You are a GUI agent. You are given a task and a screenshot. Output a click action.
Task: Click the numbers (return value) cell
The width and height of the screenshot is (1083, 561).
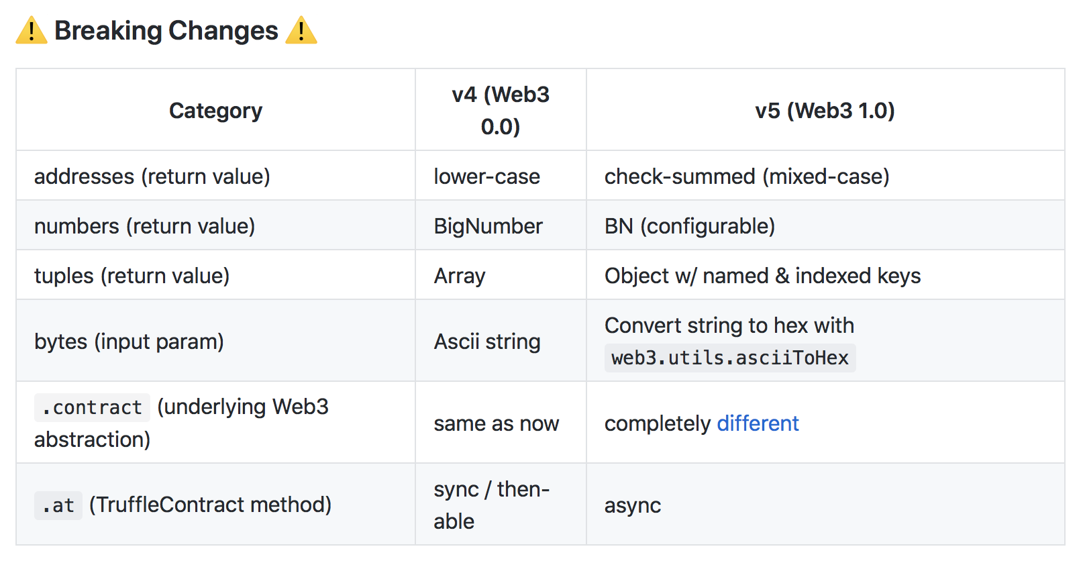[144, 226]
